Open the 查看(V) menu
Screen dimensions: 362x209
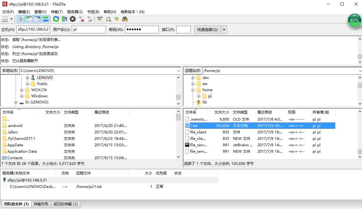[40, 12]
